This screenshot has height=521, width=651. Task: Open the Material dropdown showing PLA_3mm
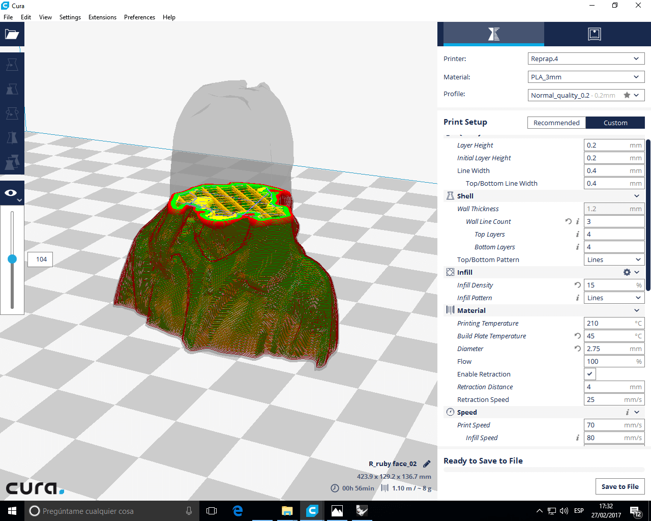(586, 77)
